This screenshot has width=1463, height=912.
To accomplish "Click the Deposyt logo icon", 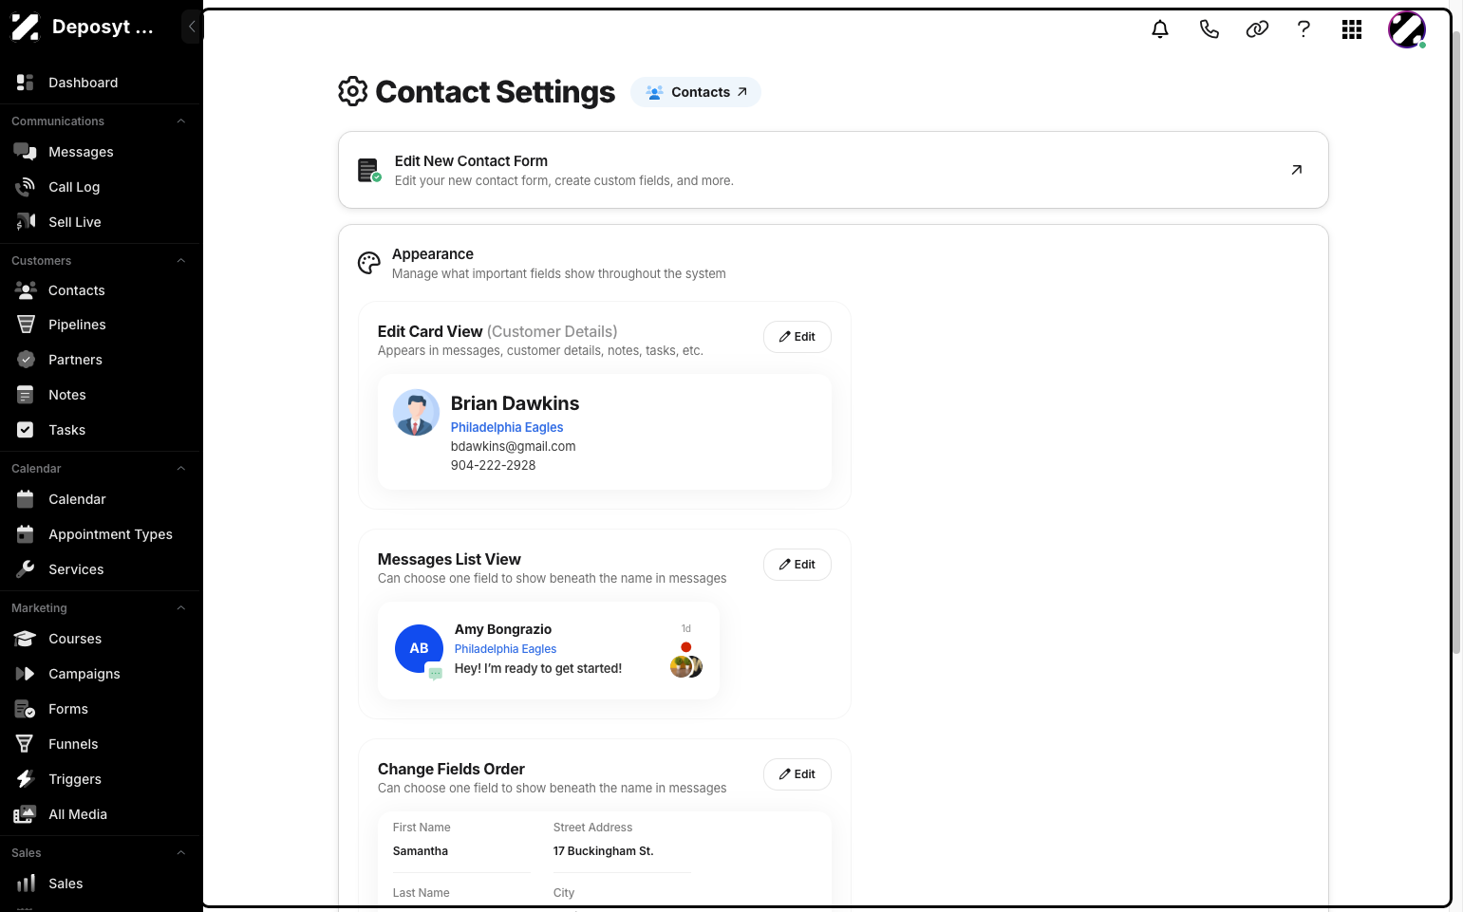I will [25, 27].
